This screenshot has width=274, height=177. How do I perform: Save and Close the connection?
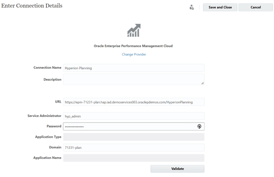pyautogui.click(x=220, y=7)
